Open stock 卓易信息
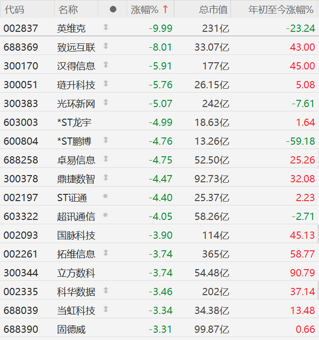This screenshot has height=340, width=319. (x=76, y=160)
